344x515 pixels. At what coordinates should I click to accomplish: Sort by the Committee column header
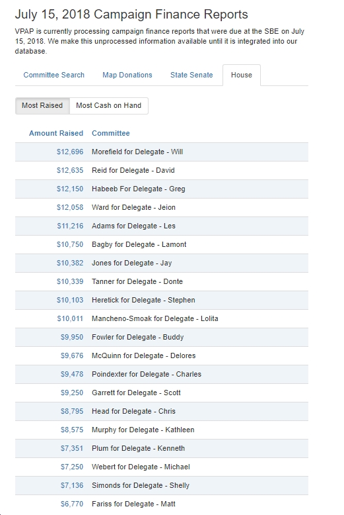[x=111, y=133]
